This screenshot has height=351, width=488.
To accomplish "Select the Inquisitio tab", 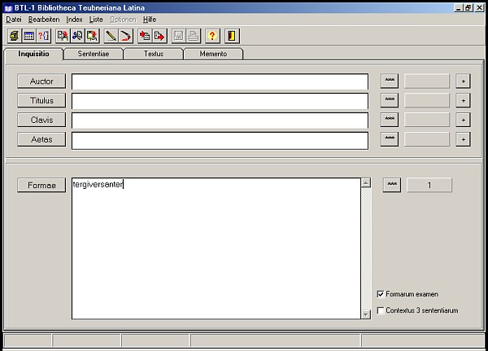I will tap(33, 54).
